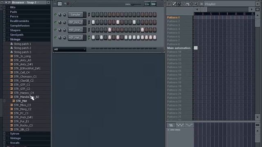Switch to the first clip track tab
Image resolution: width=262 pixels, height=147 pixels.
tap(171, 125)
